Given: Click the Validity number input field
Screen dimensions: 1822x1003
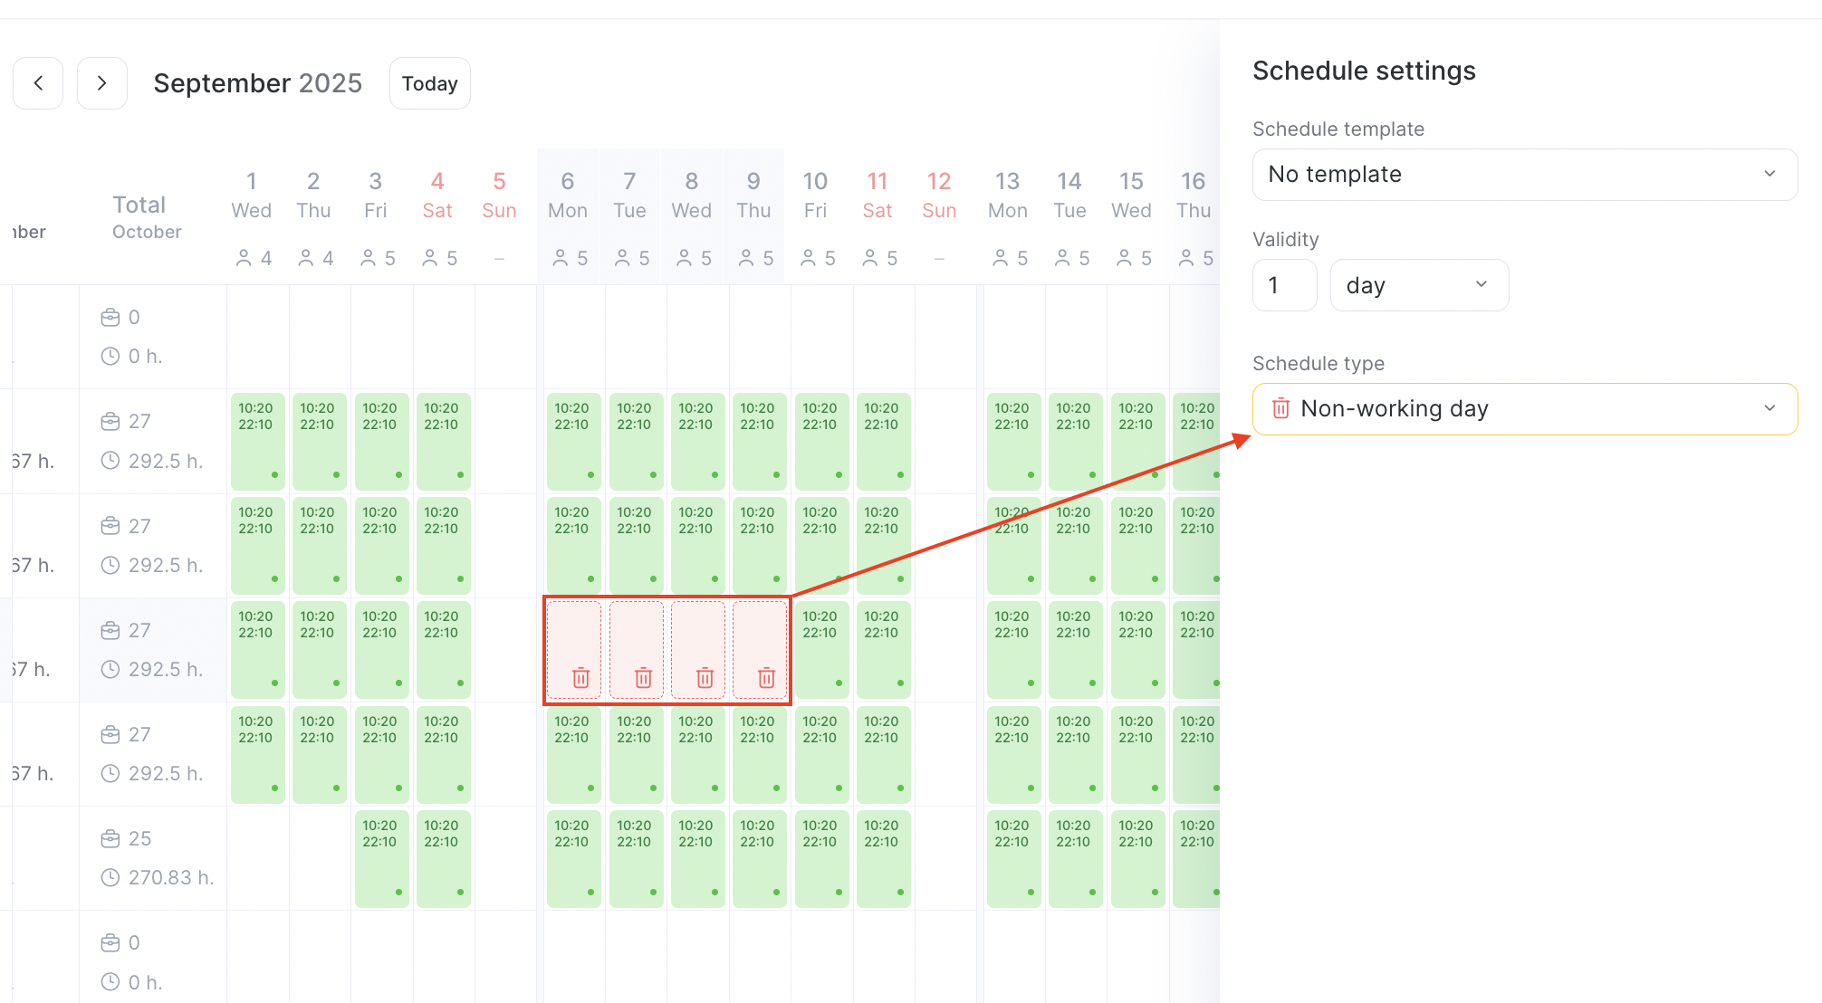Looking at the screenshot, I should click(1284, 285).
